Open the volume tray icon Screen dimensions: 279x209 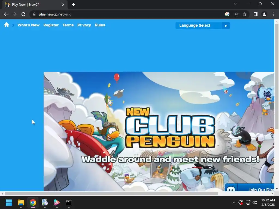[x=255, y=202]
